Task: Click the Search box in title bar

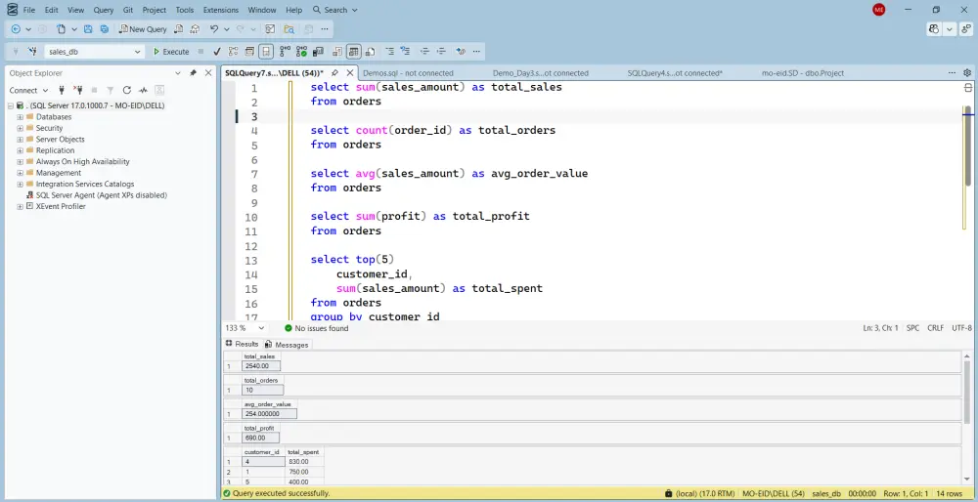Action: tap(335, 10)
